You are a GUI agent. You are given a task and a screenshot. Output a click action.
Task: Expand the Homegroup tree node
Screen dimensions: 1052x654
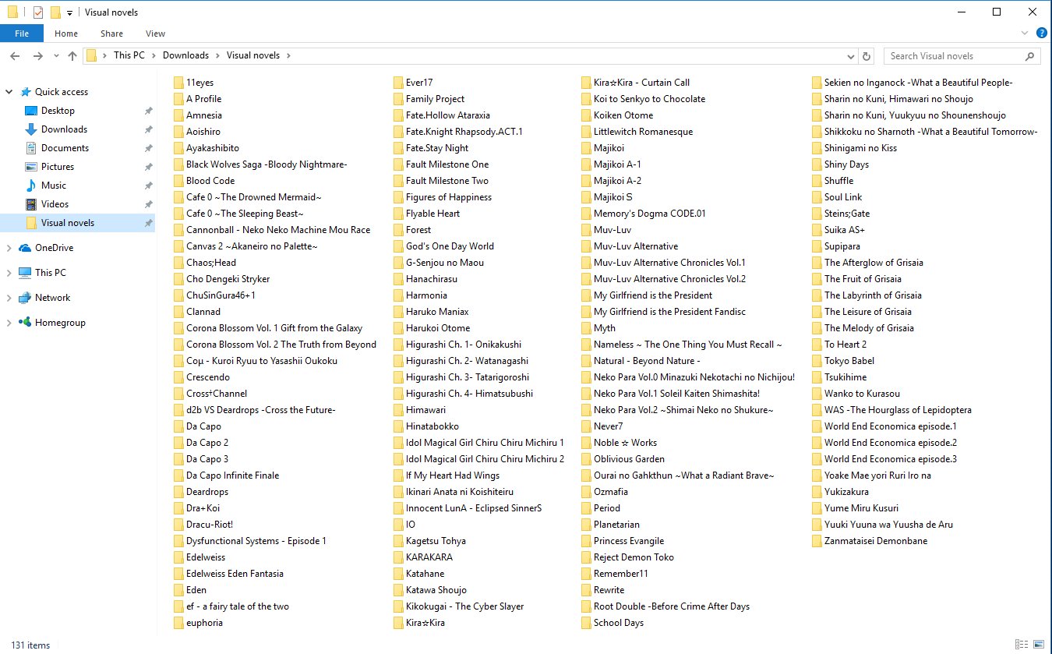coord(9,323)
